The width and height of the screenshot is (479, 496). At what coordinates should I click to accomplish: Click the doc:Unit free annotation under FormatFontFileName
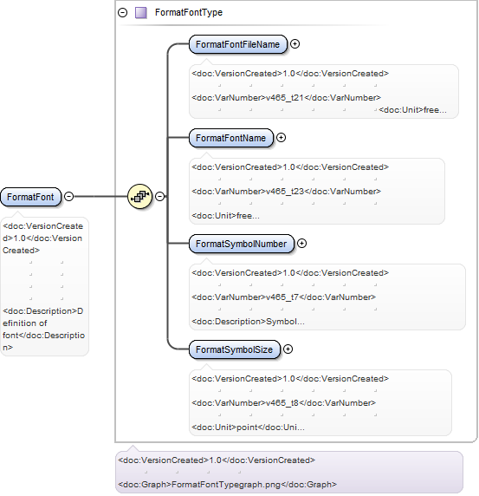click(412, 110)
